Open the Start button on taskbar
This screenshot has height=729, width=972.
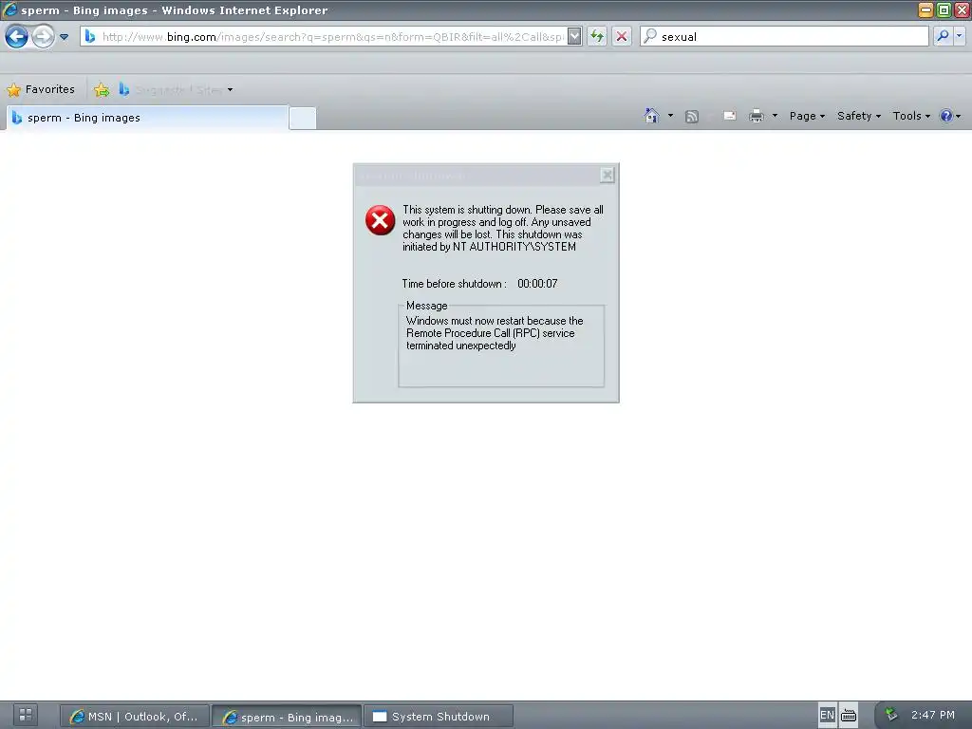pos(26,716)
